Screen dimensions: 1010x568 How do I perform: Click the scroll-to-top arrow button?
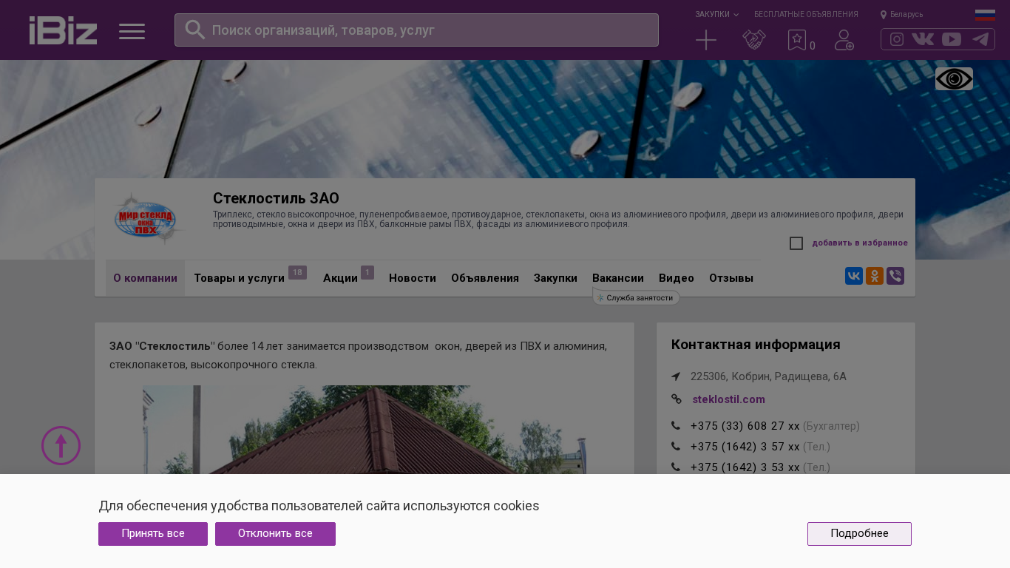(61, 445)
